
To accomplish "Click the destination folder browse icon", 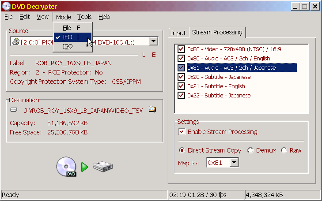I will point(152,109).
